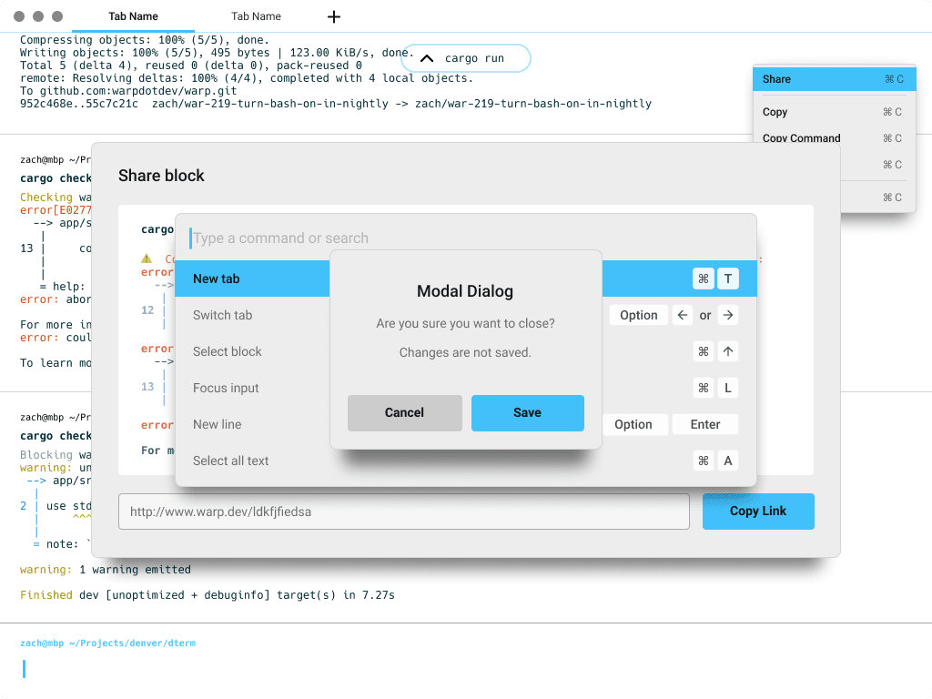Click the A key badge for Select all text
Screen dimensions: 932x699
[x=727, y=461]
